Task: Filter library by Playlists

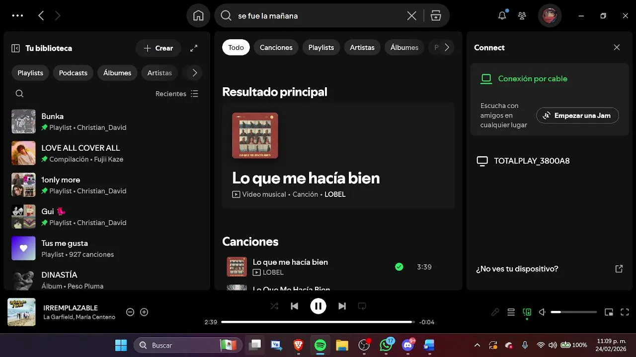Action: [x=30, y=73]
